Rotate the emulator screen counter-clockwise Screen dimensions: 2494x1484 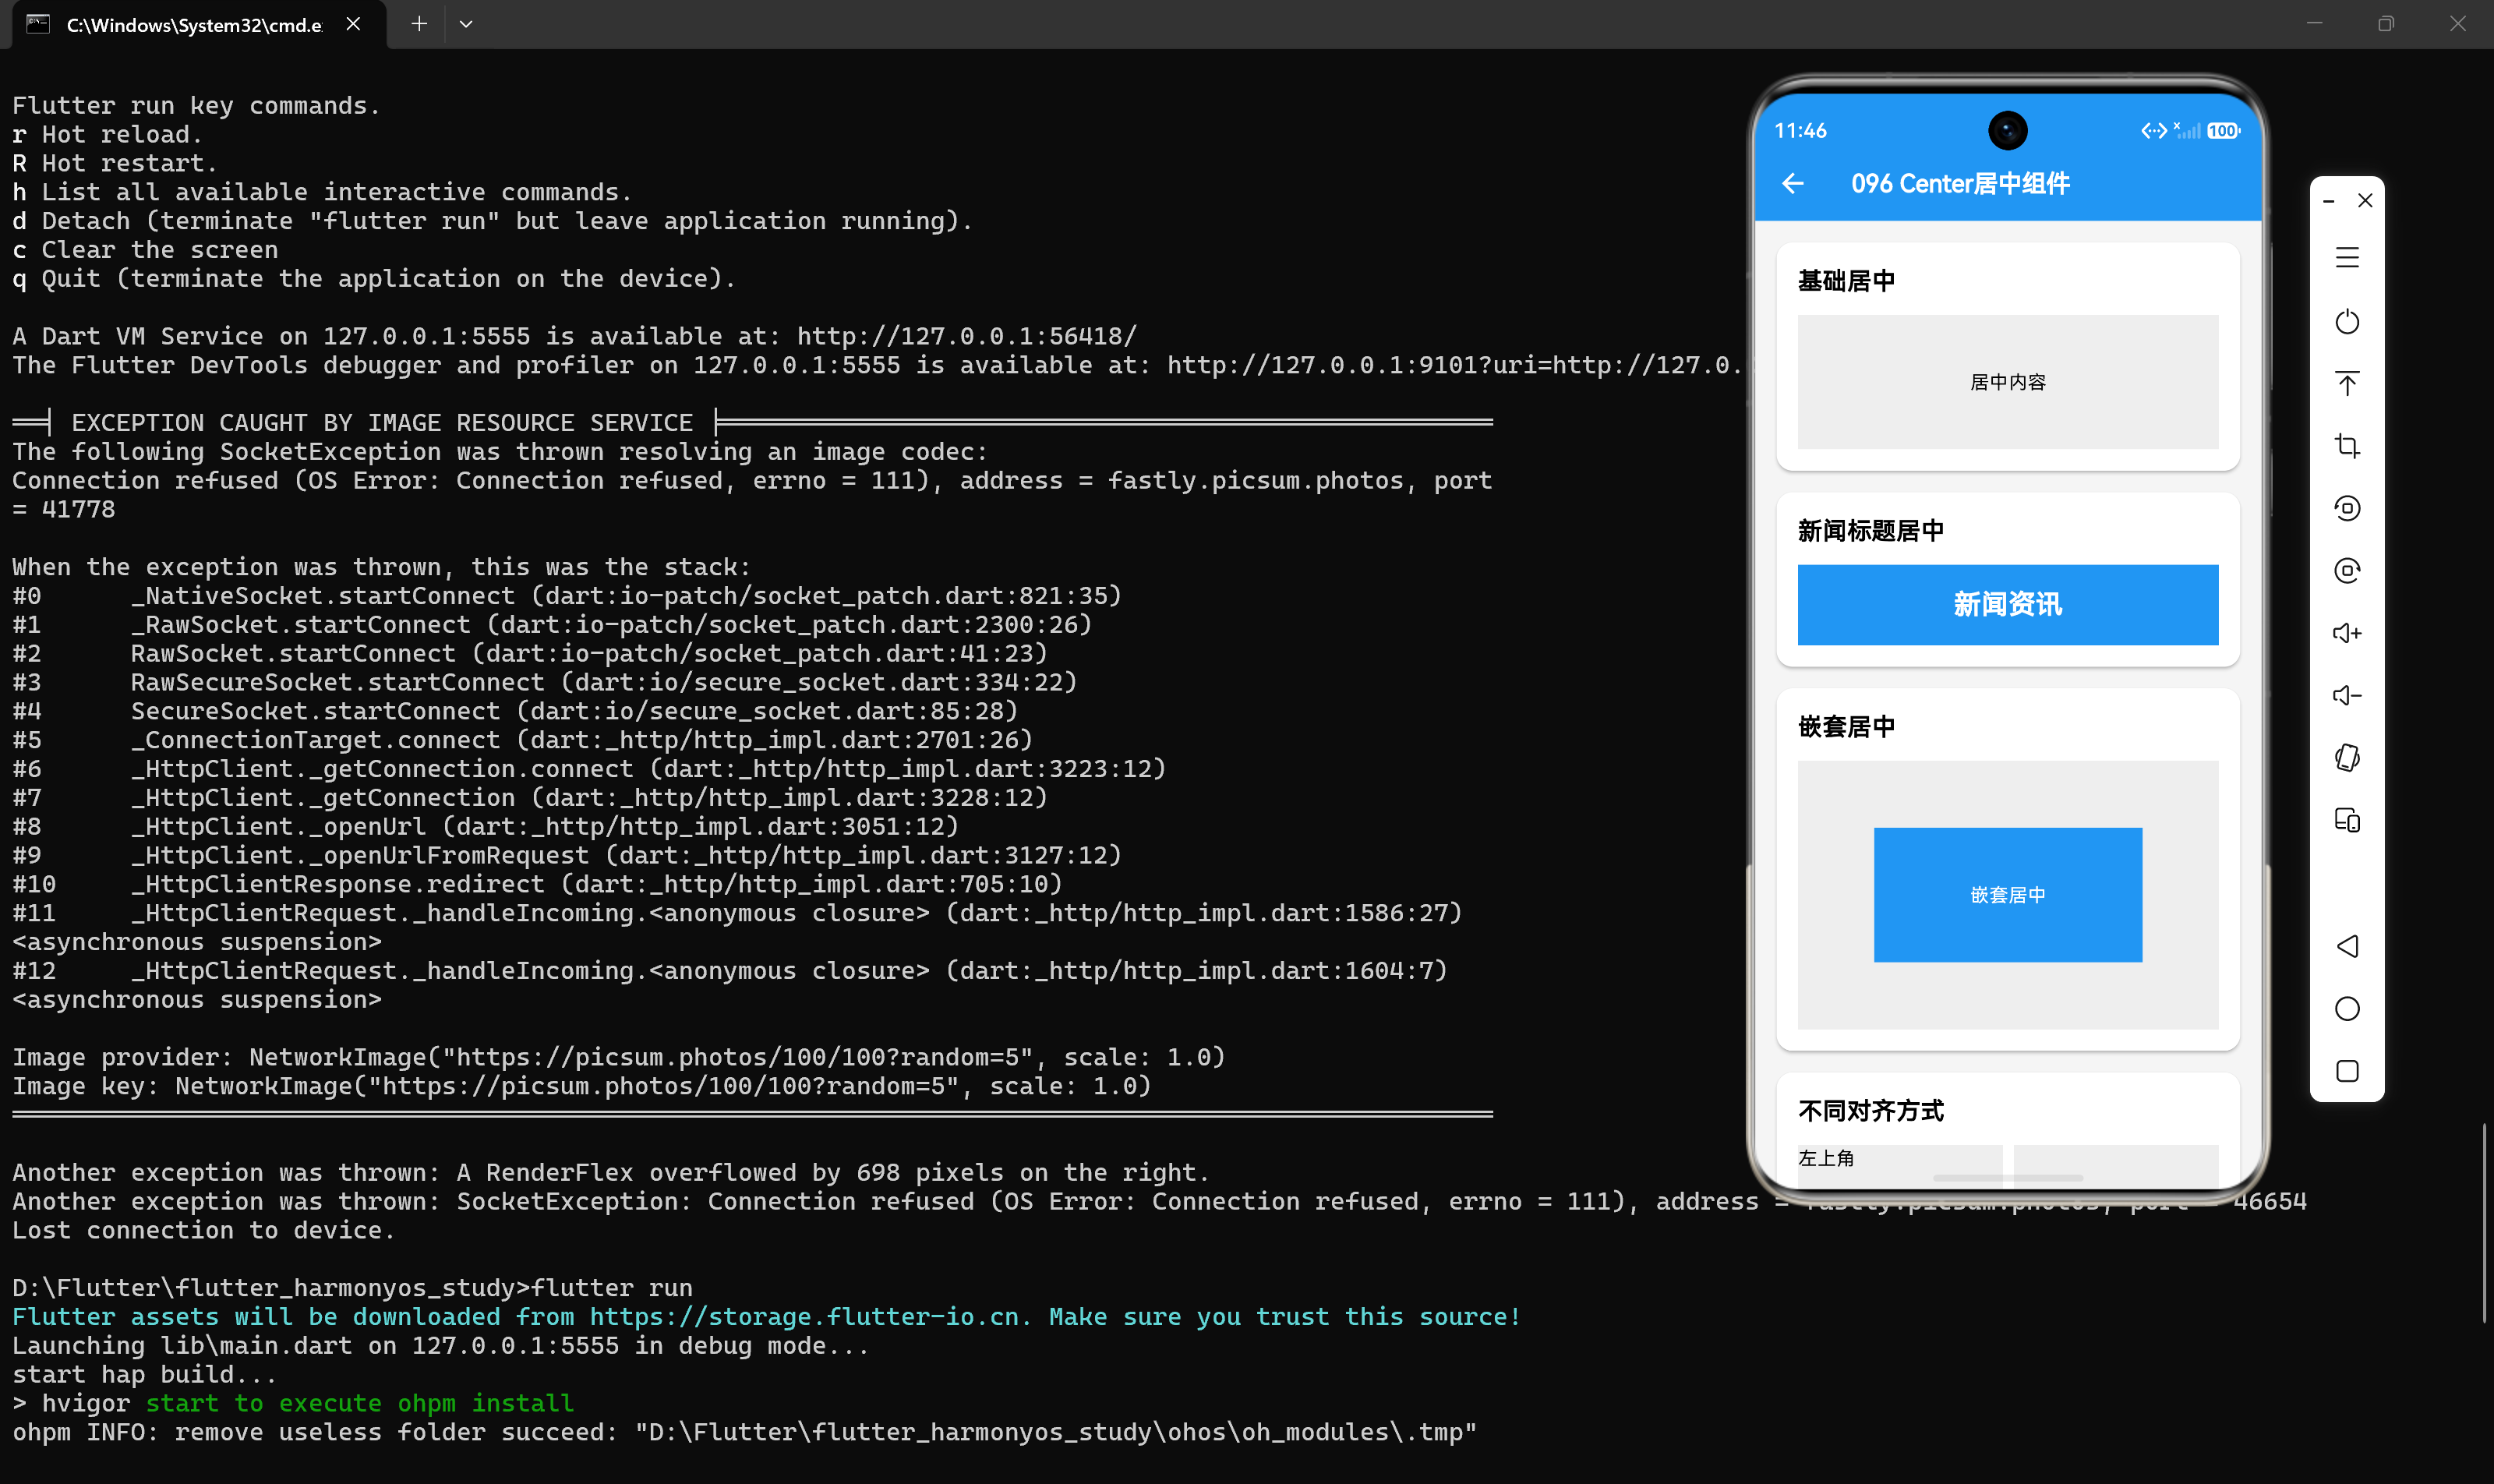coord(2347,508)
